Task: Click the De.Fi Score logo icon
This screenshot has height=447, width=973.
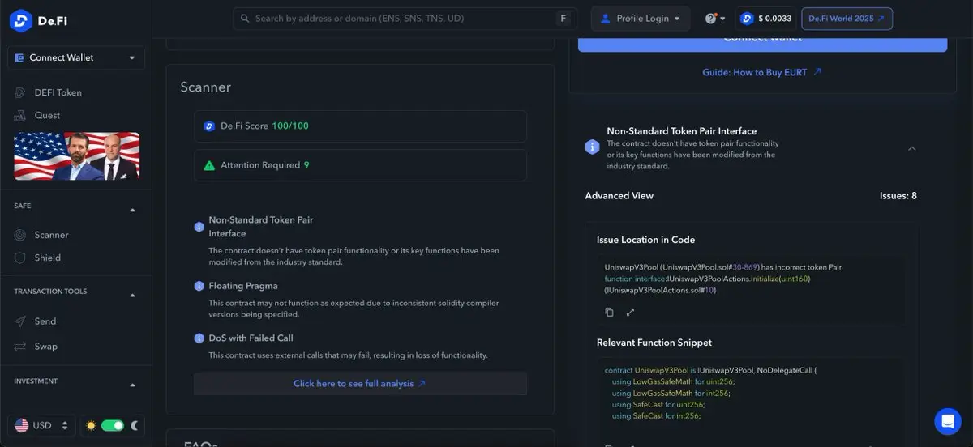Action: (210, 126)
